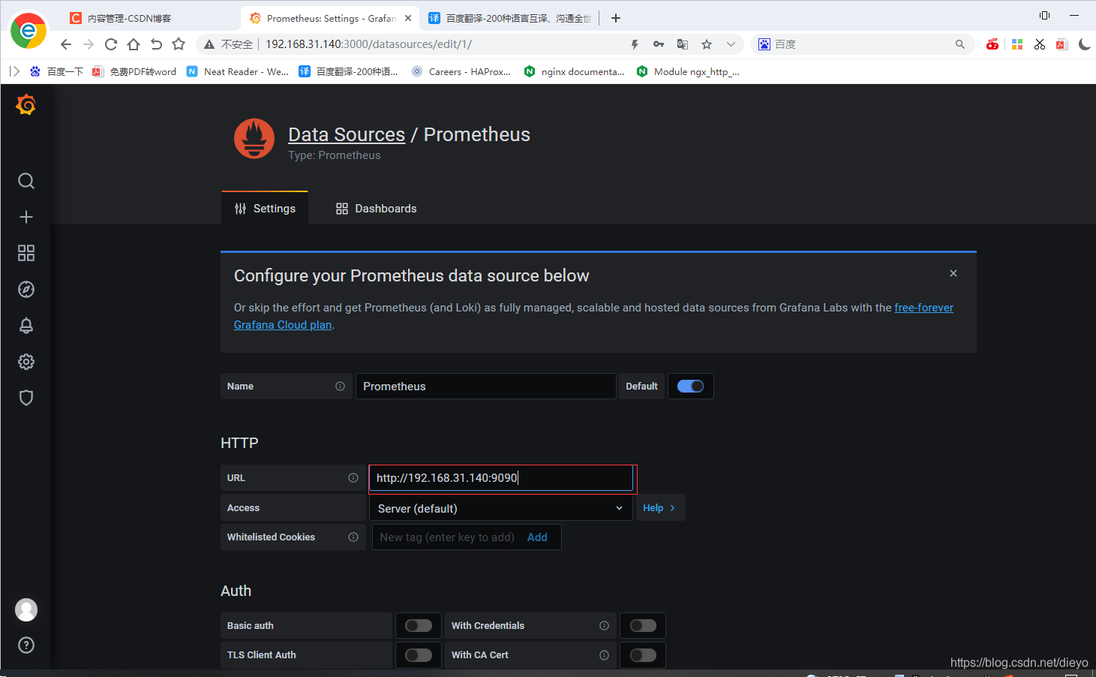1096x677 pixels.
Task: Open the Module ngx_http bookmark
Action: click(688, 71)
